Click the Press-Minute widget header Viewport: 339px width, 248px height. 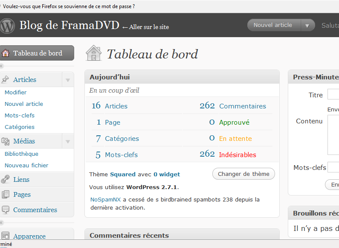point(314,77)
